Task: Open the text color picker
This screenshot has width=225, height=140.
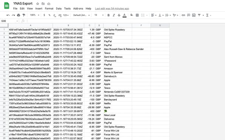Action: (x=125, y=15)
